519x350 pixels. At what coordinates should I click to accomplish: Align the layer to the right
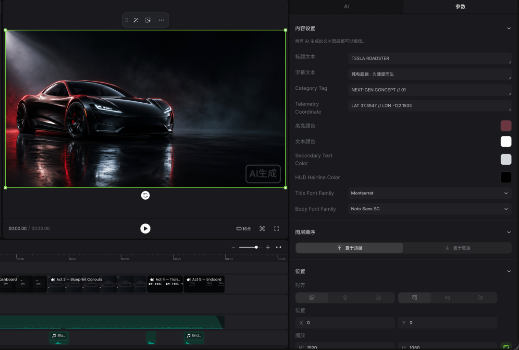pyautogui.click(x=378, y=298)
